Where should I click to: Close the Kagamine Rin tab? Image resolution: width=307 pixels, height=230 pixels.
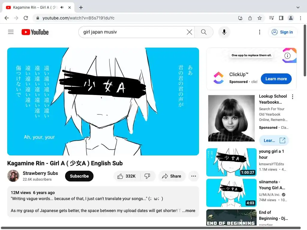pyautogui.click(x=70, y=7)
